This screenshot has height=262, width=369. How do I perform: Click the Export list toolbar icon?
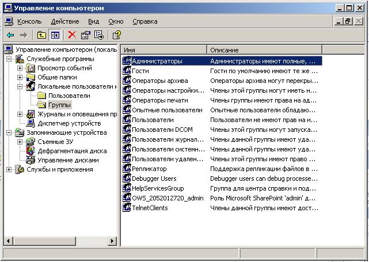pos(99,35)
